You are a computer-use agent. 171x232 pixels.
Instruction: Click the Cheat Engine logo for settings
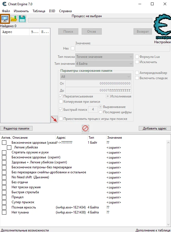click(x=162, y=27)
